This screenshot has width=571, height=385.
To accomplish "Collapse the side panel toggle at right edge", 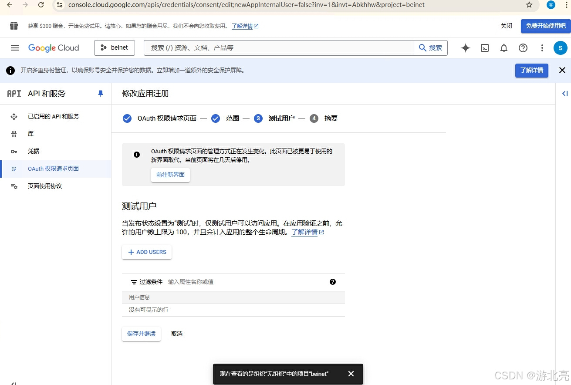I will (565, 94).
